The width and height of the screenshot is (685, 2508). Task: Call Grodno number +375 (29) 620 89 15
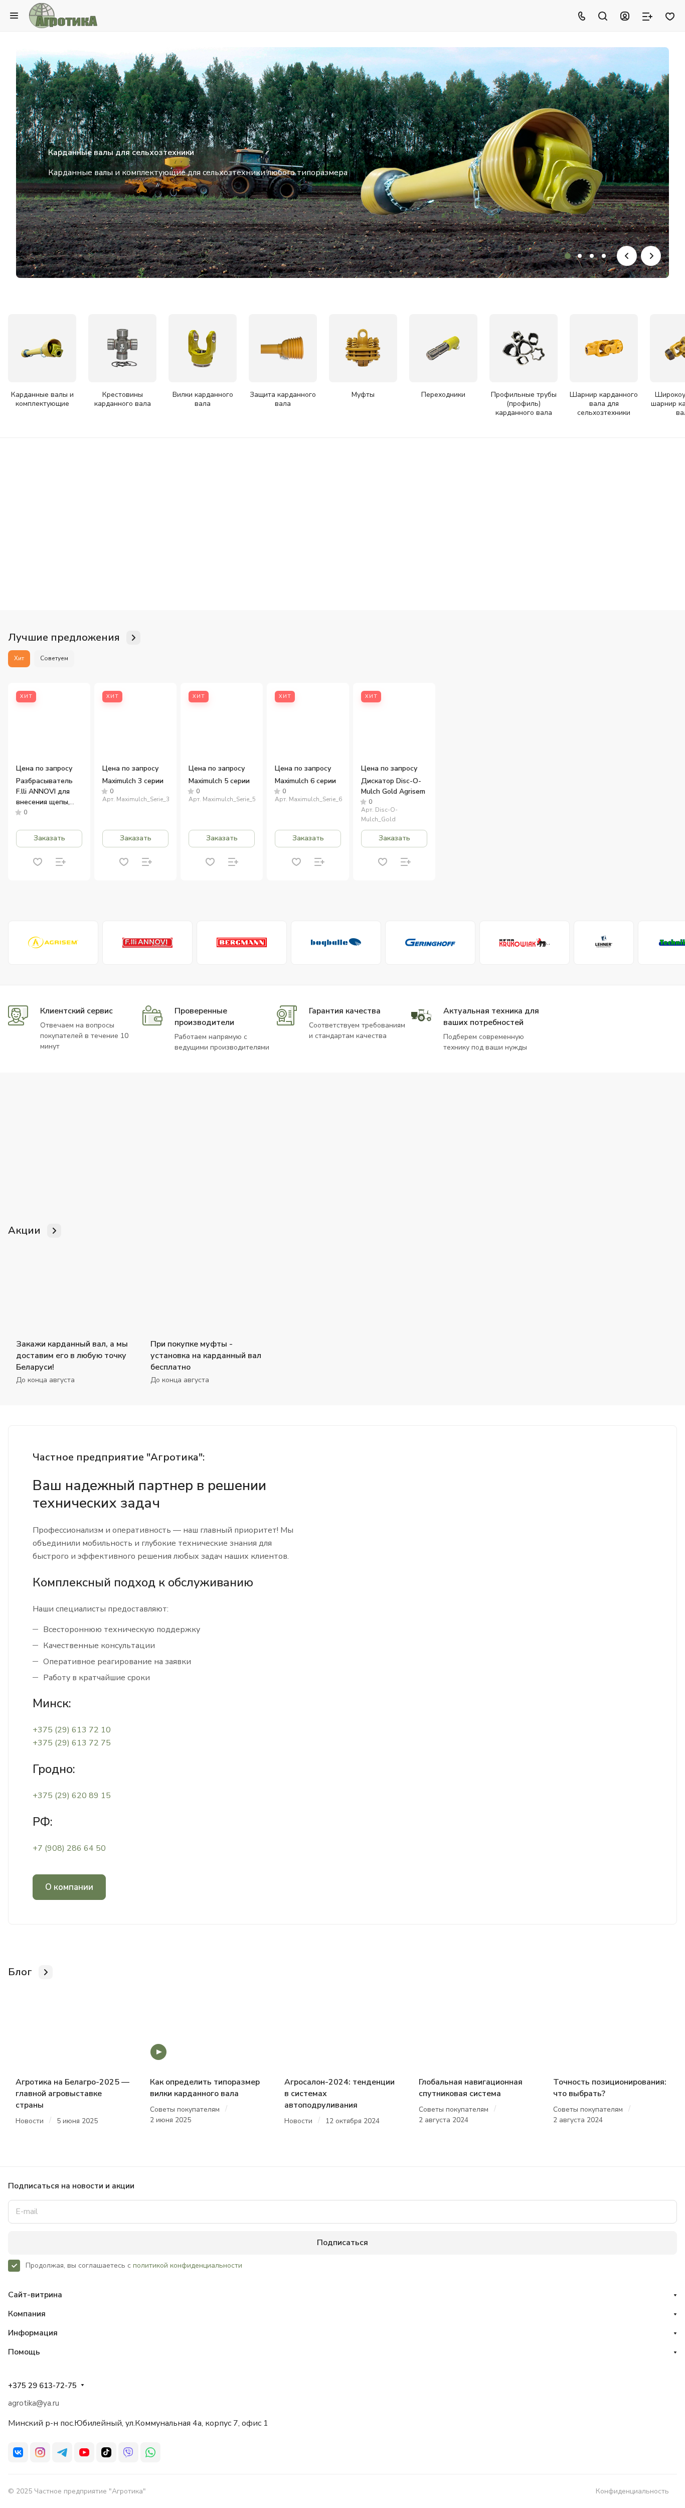pyautogui.click(x=72, y=1795)
